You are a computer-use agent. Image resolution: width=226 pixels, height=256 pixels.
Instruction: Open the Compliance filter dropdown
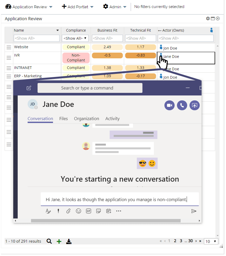click(x=76, y=38)
